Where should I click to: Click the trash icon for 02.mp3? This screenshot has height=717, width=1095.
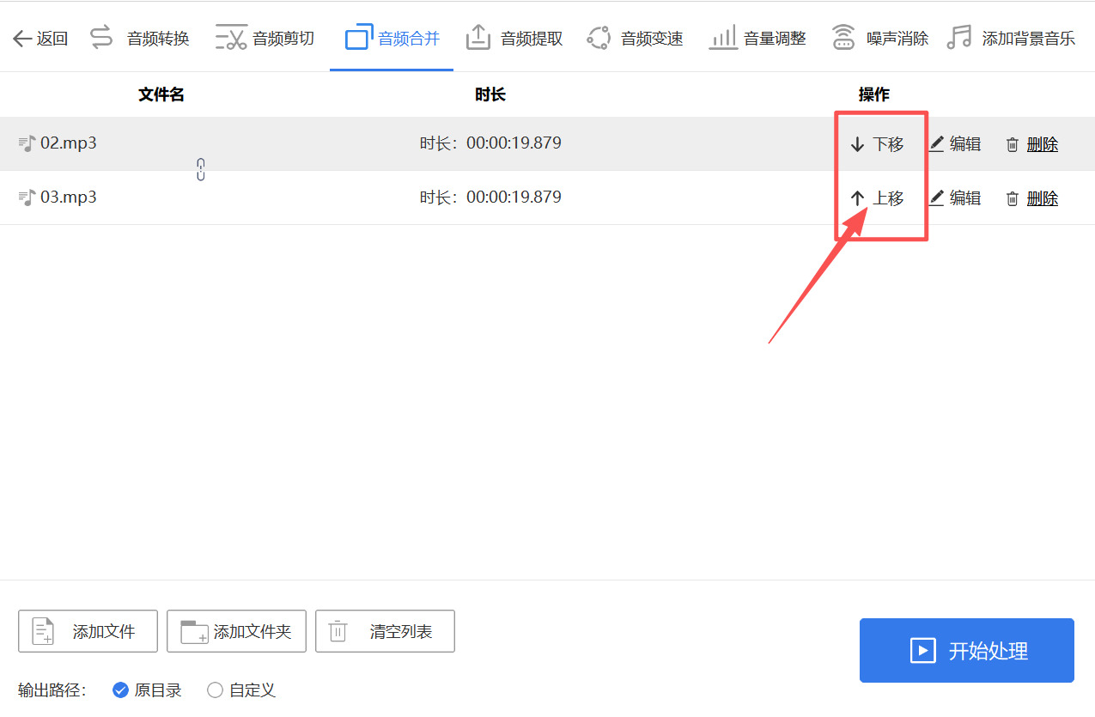[x=1013, y=144]
